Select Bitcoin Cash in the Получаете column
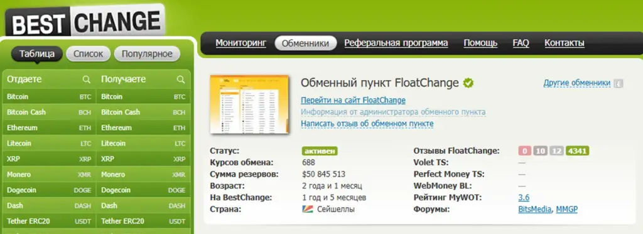The width and height of the screenshot is (643, 234). tap(143, 112)
